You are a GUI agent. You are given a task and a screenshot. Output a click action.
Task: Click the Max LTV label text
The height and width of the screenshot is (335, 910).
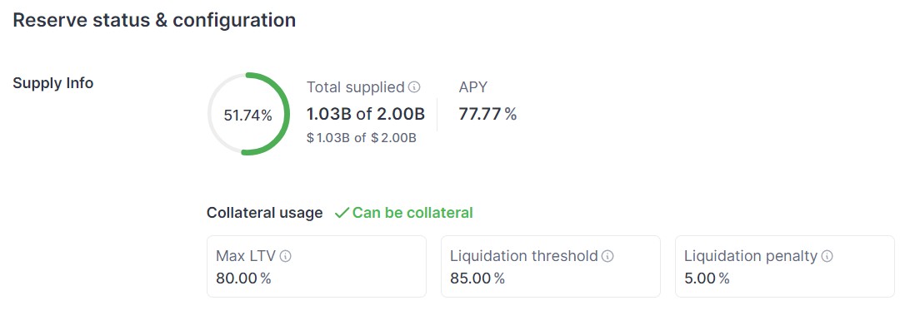click(246, 256)
